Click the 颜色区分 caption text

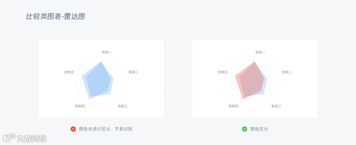(259, 129)
